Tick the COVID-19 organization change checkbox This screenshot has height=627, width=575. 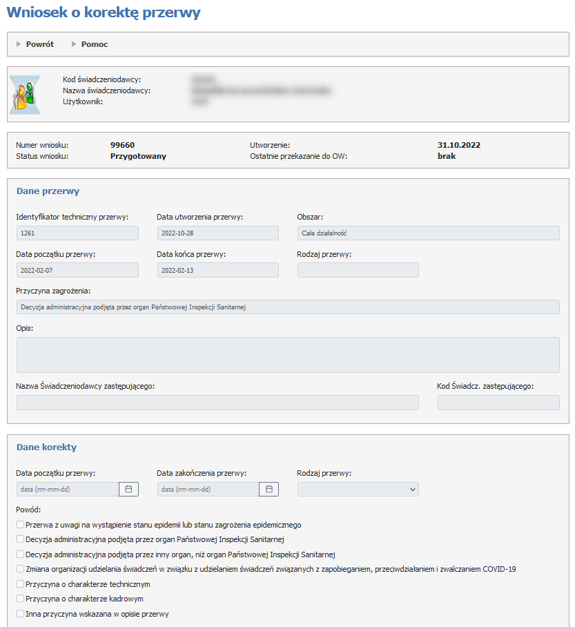(x=20, y=569)
